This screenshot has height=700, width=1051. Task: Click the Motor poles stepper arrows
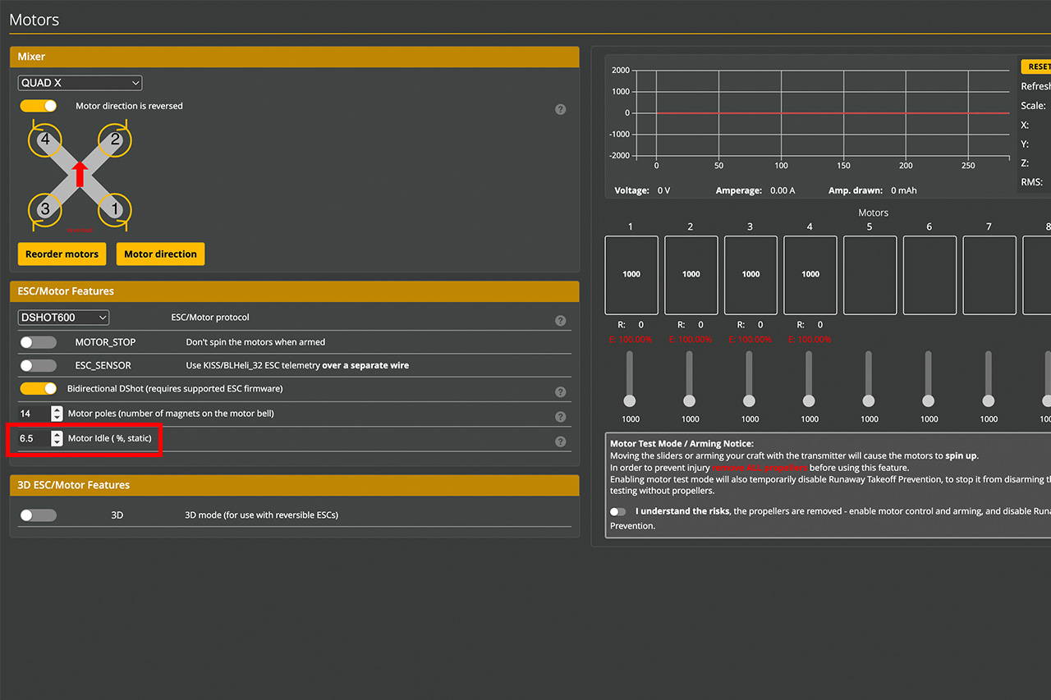point(57,414)
